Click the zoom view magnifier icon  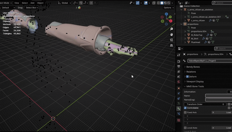click(172, 29)
